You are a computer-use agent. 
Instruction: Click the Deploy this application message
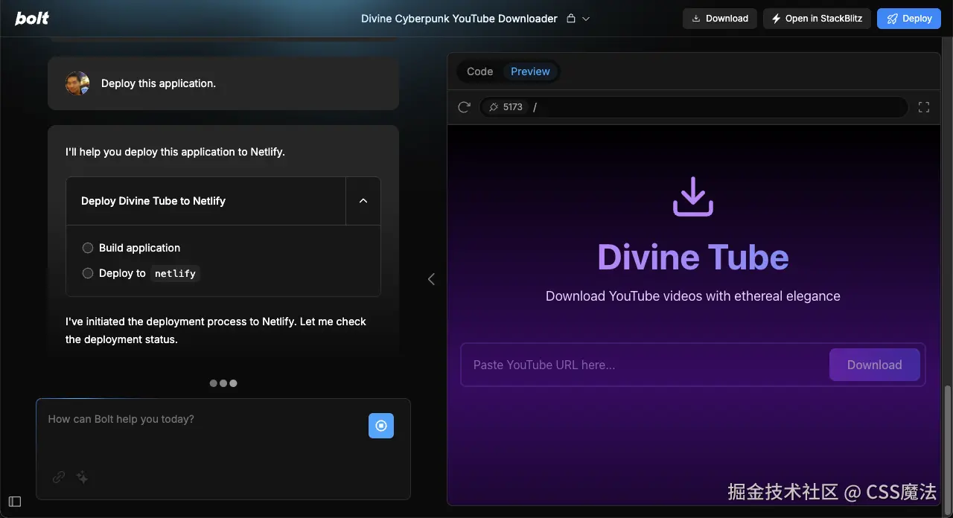tap(159, 83)
